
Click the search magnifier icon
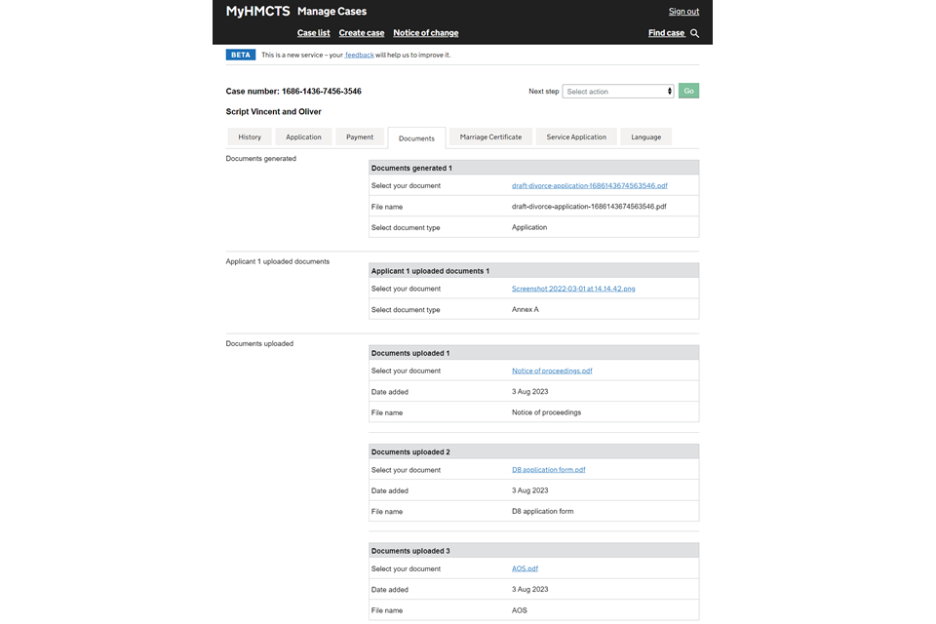pyautogui.click(x=695, y=33)
